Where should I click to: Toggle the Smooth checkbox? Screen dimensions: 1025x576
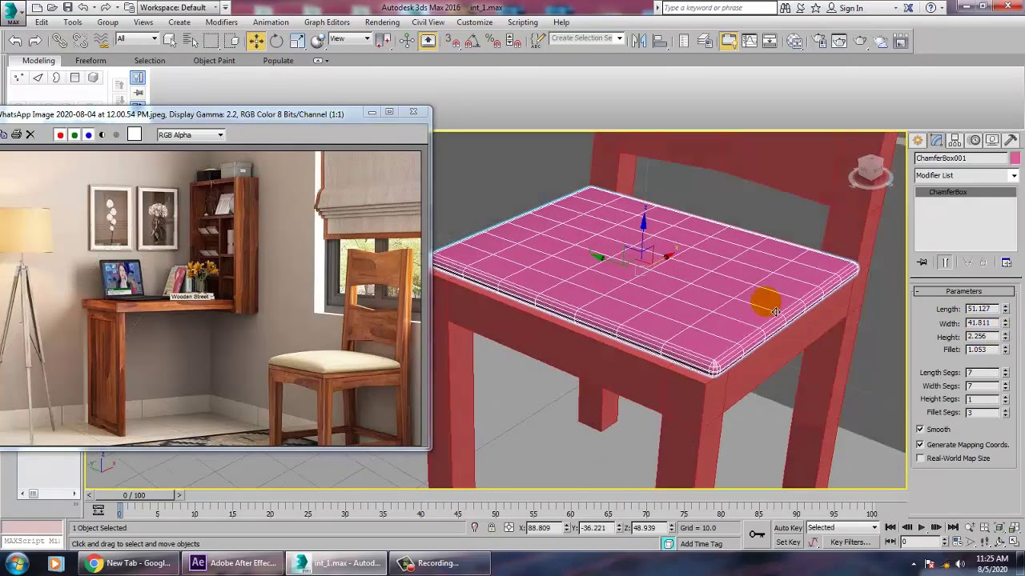point(920,430)
